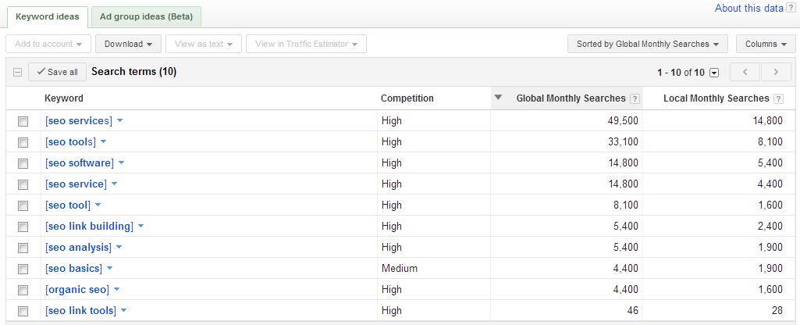The image size is (800, 325).
Task: Open the [seo tools] keyword arrow menu
Action: (103, 141)
